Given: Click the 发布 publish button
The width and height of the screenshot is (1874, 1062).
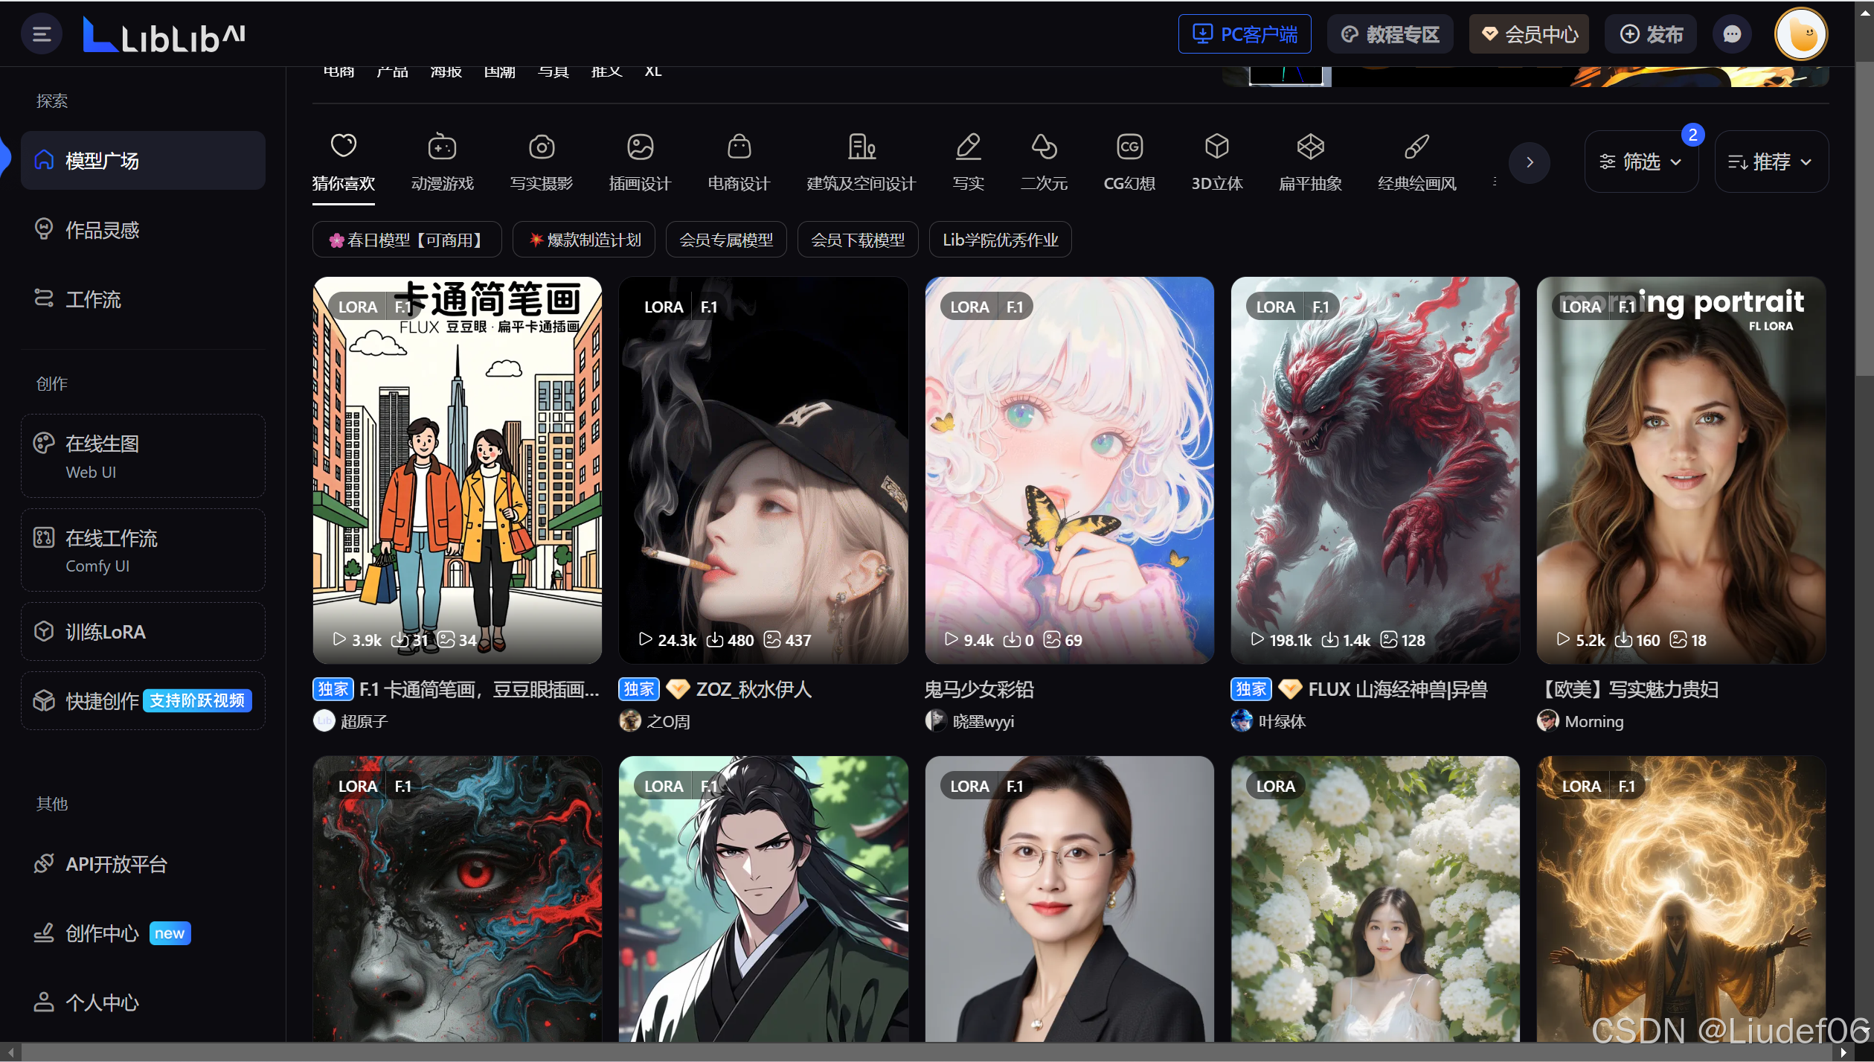Looking at the screenshot, I should (1650, 34).
